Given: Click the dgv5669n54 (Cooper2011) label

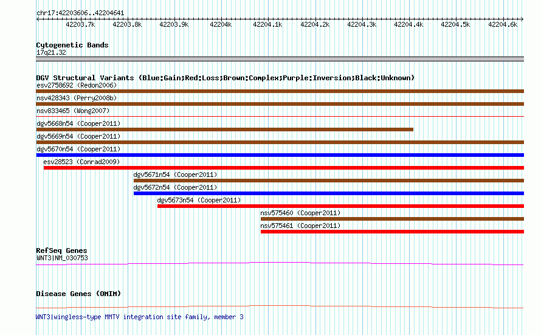Looking at the screenshot, I should pyautogui.click(x=78, y=136).
